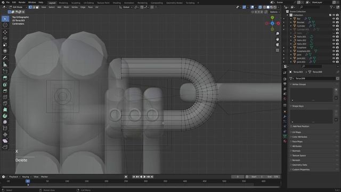The height and width of the screenshot is (192, 341).
Task: Toggle visibility eye for Icosphere object
Action: tap(334, 47)
